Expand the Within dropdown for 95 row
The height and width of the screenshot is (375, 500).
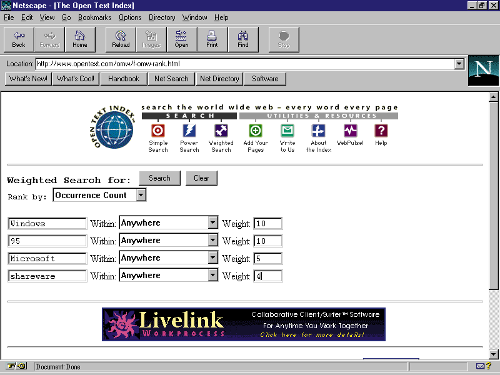[212, 240]
